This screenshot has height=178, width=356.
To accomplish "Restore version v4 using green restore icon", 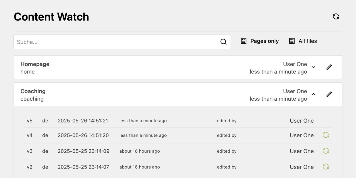I will click(326, 135).
